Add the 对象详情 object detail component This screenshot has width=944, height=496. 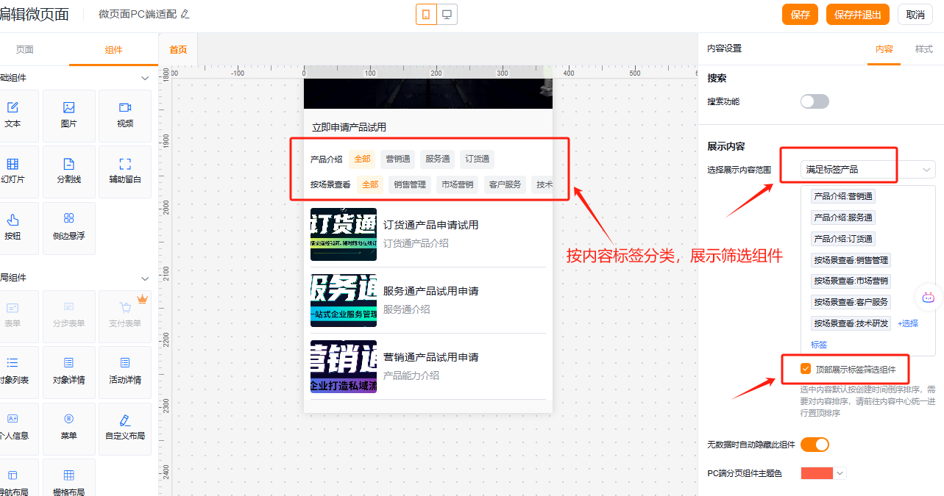click(69, 372)
